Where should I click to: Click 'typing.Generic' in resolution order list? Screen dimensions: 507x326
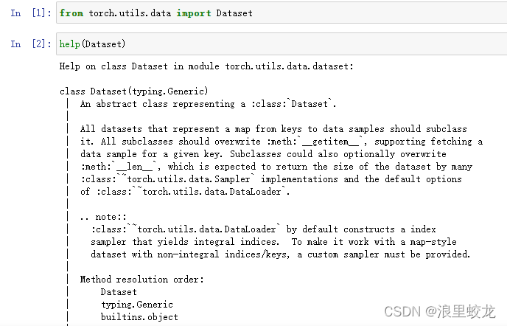pyautogui.click(x=137, y=305)
